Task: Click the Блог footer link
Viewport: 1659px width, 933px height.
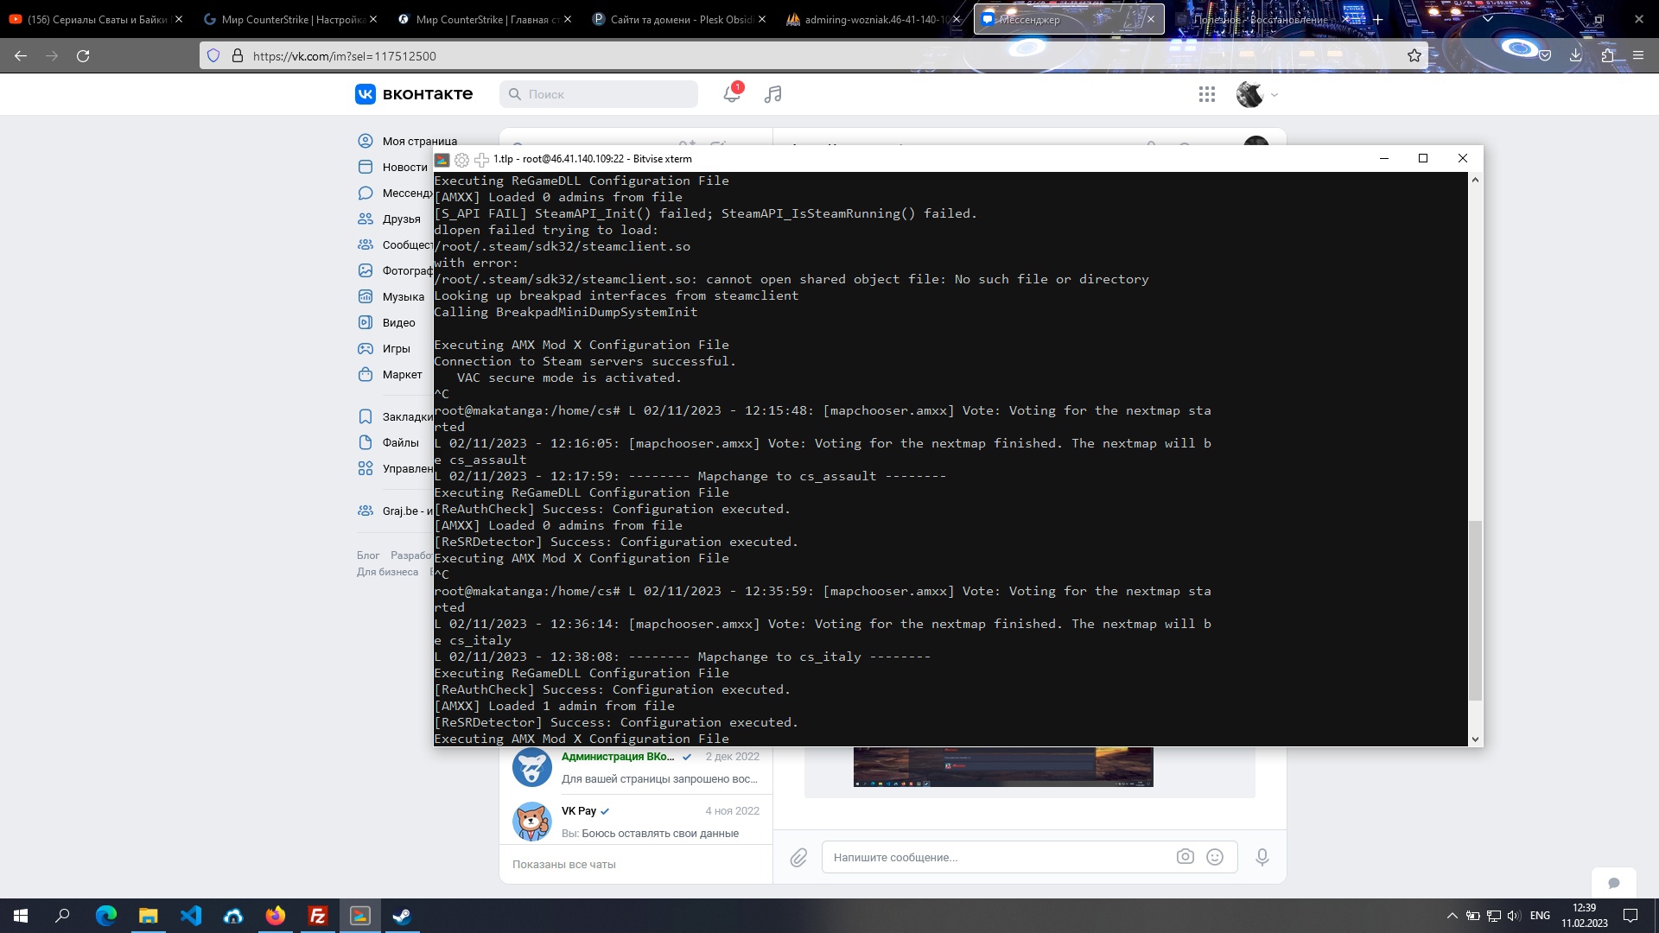Action: [368, 555]
